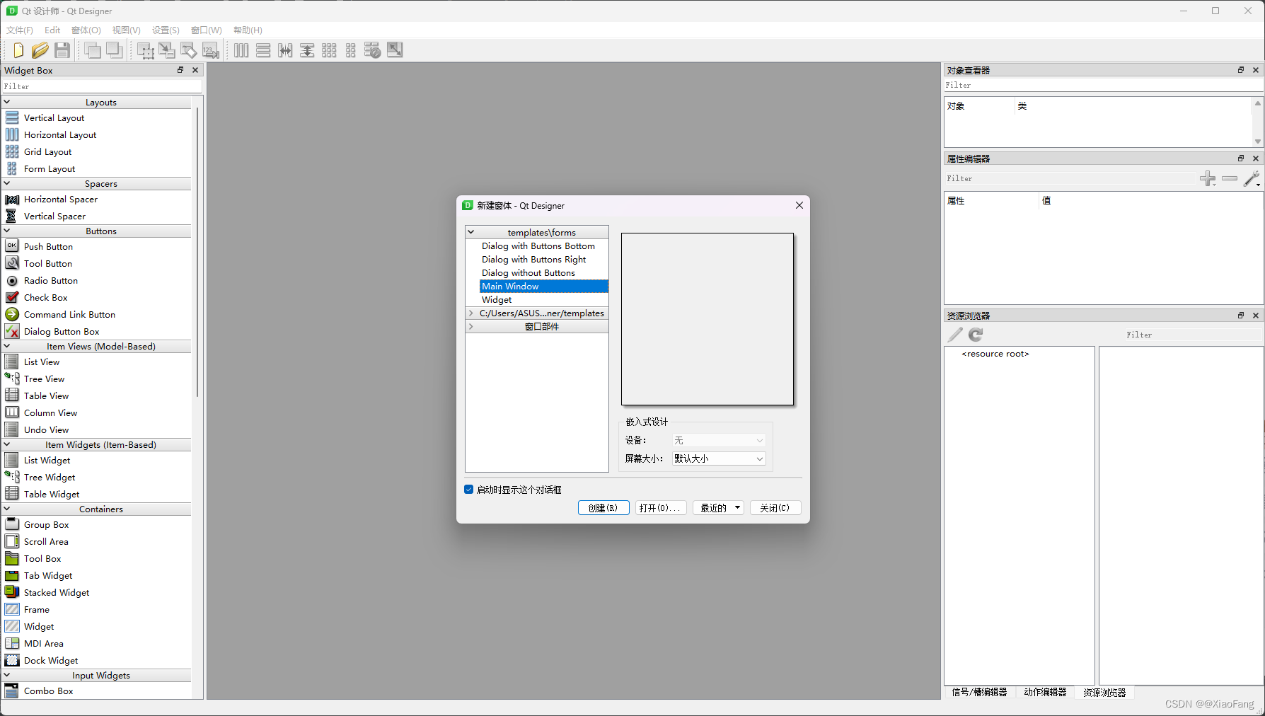This screenshot has height=716, width=1265.
Task: Select Dock Widget in Containers
Action: [x=51, y=660]
